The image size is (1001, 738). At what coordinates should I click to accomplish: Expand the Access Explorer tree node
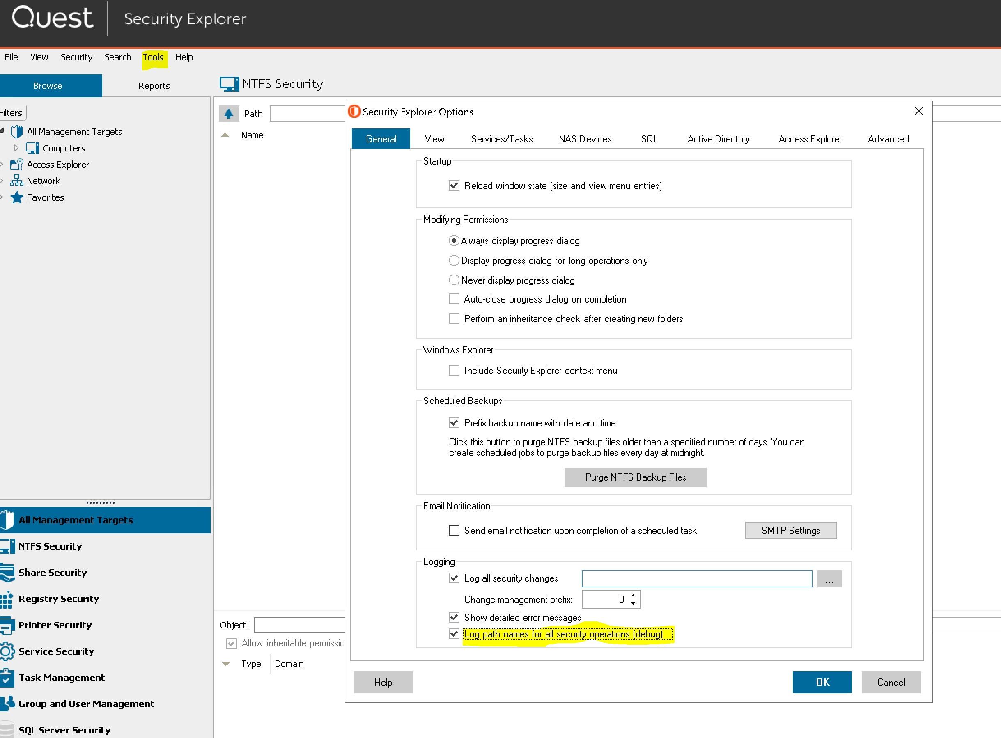(2, 165)
